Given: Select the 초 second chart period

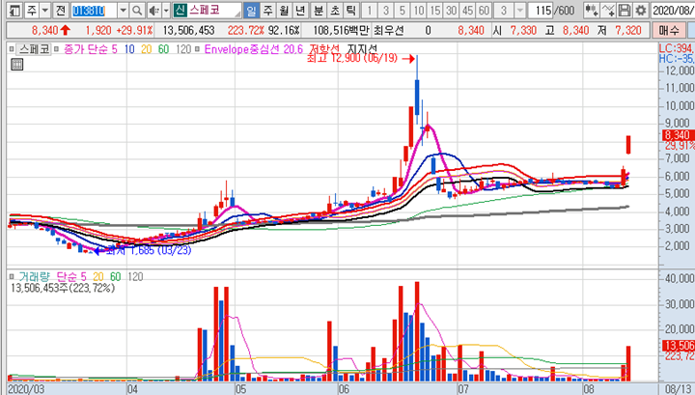Looking at the screenshot, I should tap(335, 11).
